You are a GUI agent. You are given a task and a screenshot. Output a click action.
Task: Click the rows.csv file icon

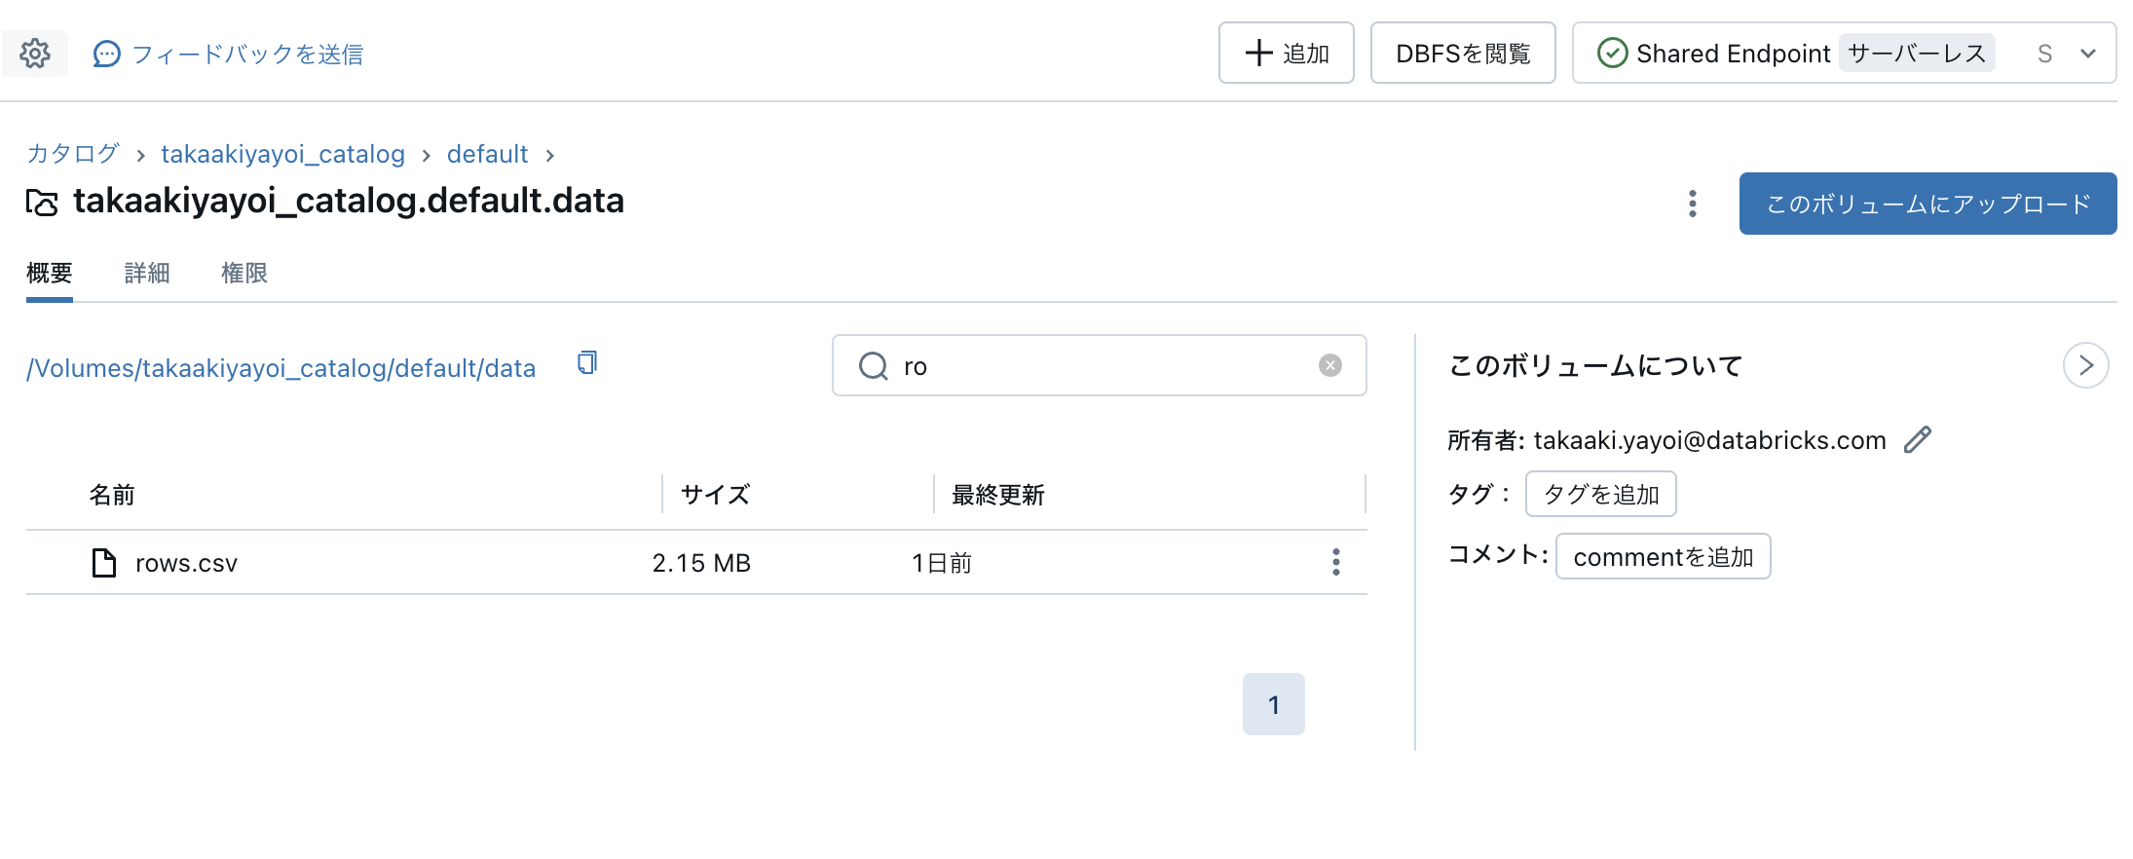point(102,562)
